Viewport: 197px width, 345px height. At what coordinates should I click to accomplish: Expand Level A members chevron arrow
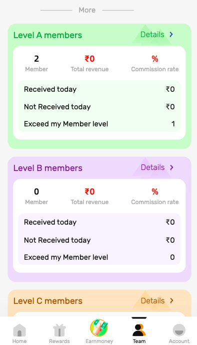pyautogui.click(x=171, y=35)
